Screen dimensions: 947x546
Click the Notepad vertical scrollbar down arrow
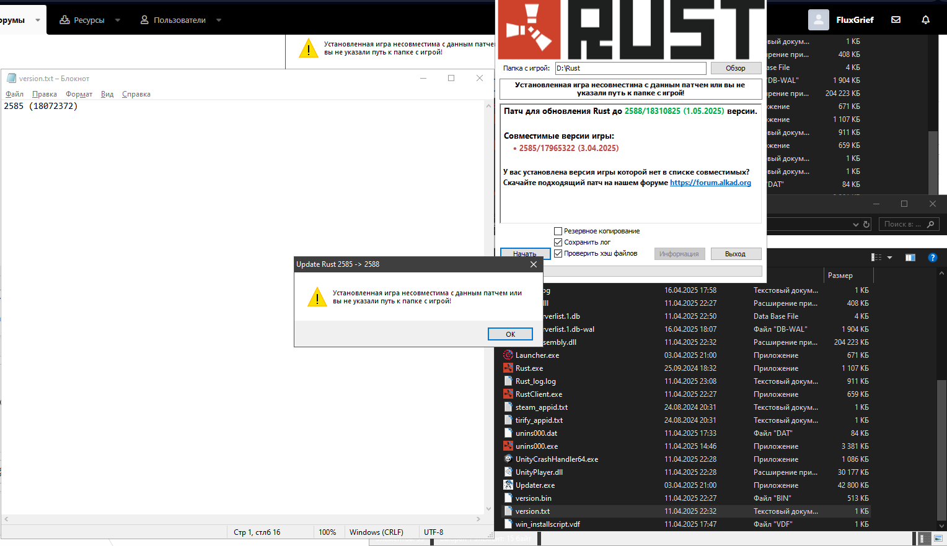click(x=488, y=509)
